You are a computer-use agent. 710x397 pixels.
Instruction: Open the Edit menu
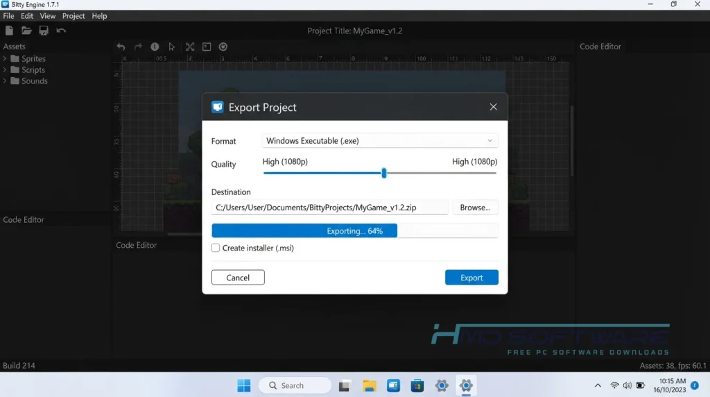[27, 16]
